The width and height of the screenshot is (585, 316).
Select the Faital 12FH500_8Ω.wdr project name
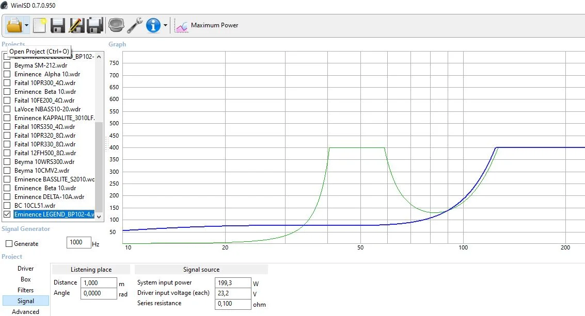[x=45, y=153]
